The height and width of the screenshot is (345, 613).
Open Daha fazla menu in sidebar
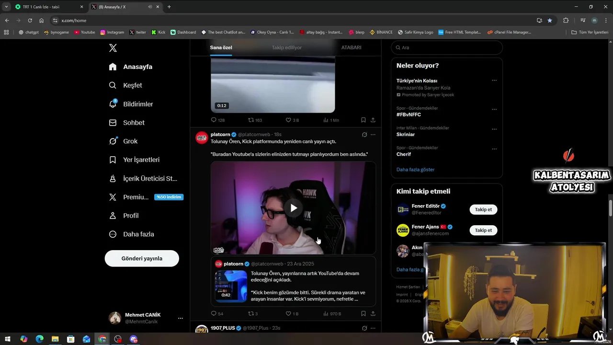(x=131, y=234)
